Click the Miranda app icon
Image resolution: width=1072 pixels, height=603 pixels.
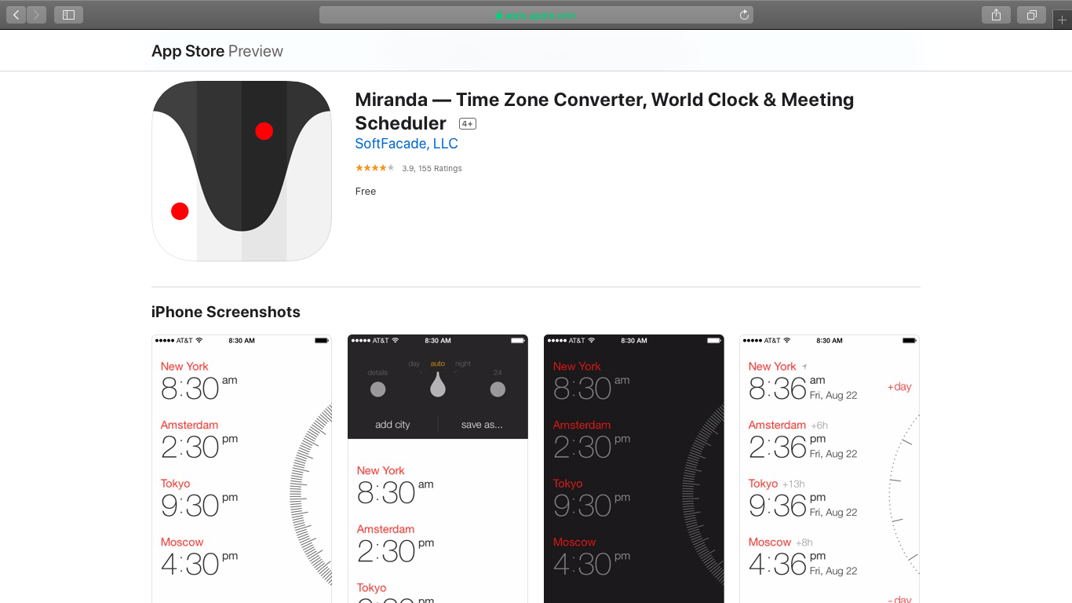pyautogui.click(x=242, y=171)
